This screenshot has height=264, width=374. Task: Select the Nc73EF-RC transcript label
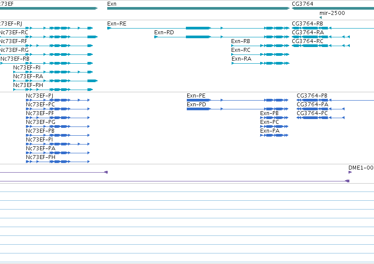[14, 33]
